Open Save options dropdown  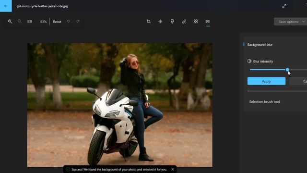coord(291,22)
